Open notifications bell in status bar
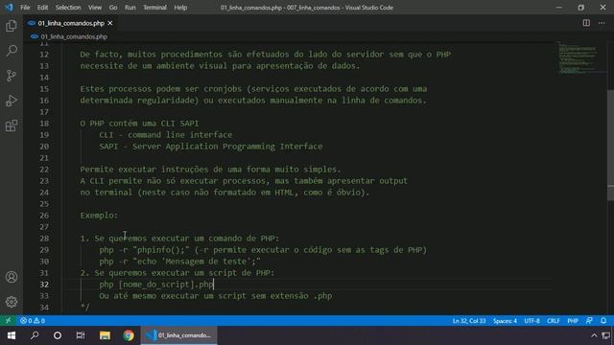Viewport: 614px width, 345px height. pos(603,321)
